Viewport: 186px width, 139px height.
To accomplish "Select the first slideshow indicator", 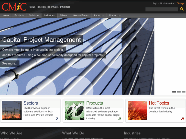I will [x=174, y=92].
